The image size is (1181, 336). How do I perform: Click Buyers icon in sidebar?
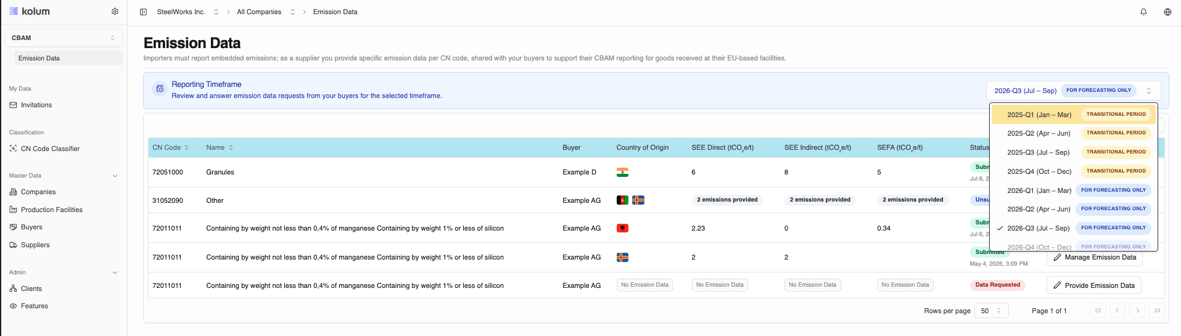[x=14, y=227]
